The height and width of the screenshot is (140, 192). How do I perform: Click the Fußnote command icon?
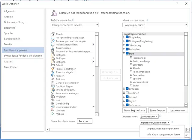click(53, 79)
